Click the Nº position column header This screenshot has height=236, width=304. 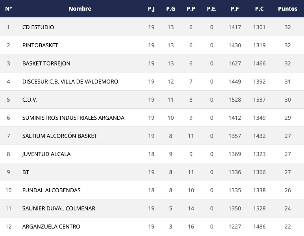pyautogui.click(x=8, y=9)
